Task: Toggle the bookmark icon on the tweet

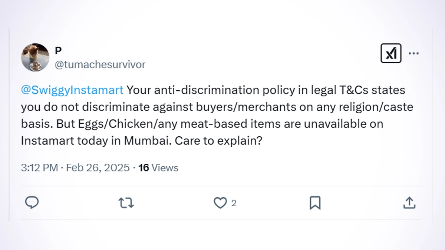Action: [x=315, y=203]
